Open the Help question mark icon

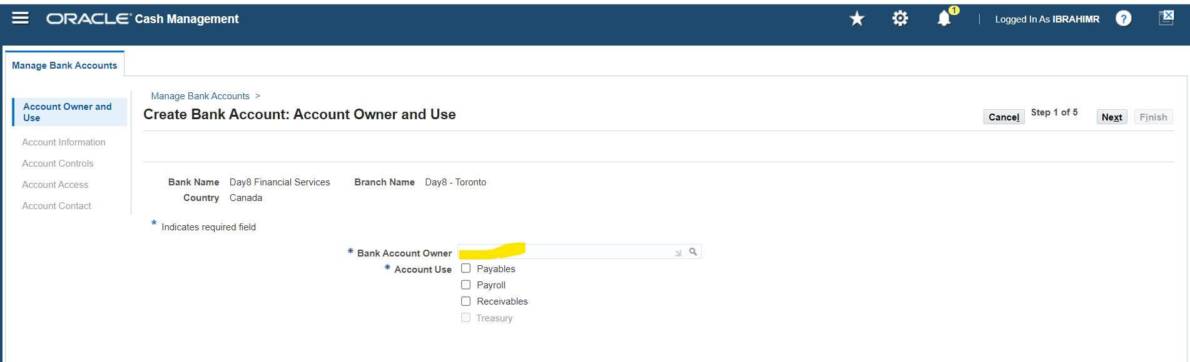point(1124,19)
